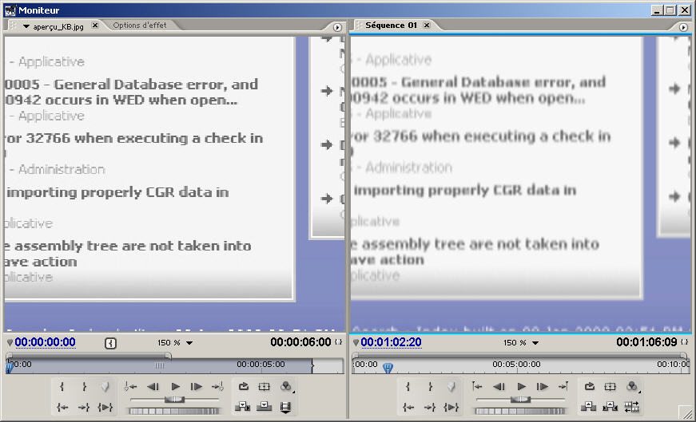This screenshot has width=696, height=422.
Task: Select the Séquence 01 tab
Action: tap(391, 26)
